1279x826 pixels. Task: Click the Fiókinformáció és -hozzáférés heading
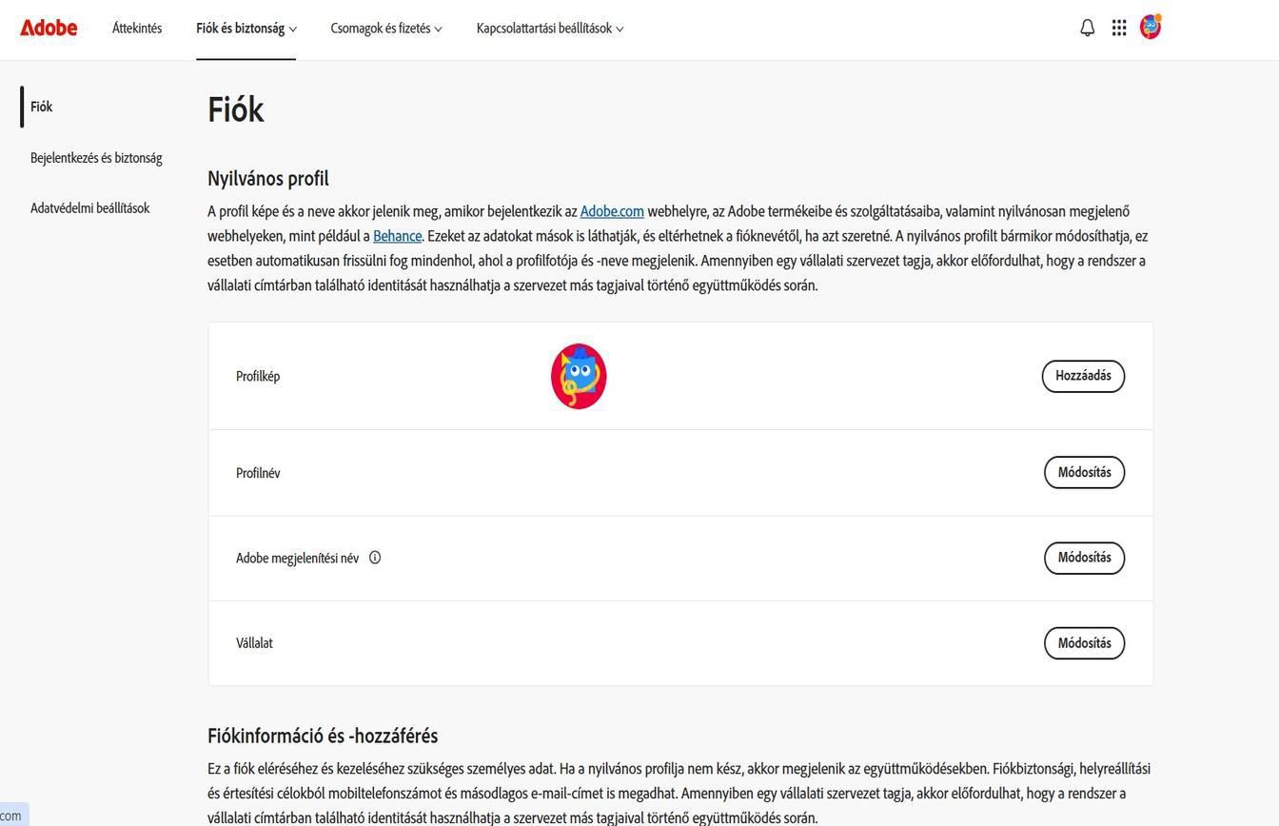323,735
